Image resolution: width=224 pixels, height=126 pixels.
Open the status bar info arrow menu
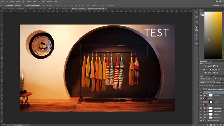pos(30,125)
